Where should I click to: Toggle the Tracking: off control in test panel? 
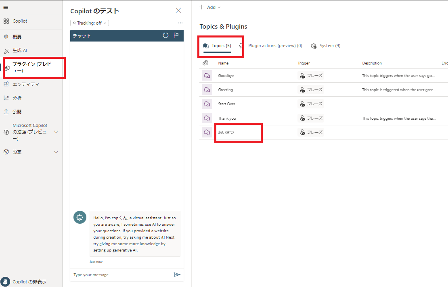pos(89,23)
